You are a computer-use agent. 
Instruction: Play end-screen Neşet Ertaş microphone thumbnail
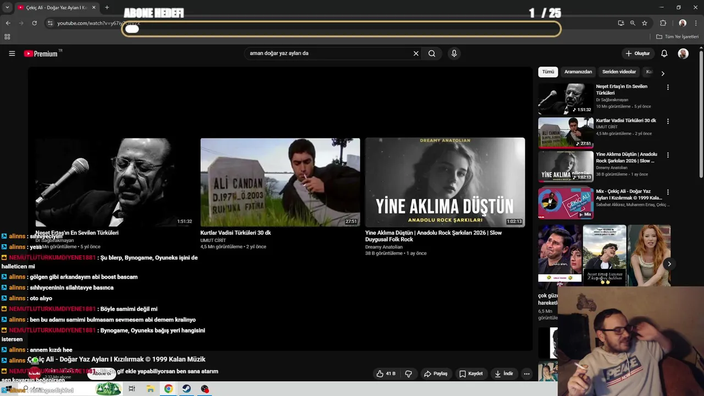115,182
